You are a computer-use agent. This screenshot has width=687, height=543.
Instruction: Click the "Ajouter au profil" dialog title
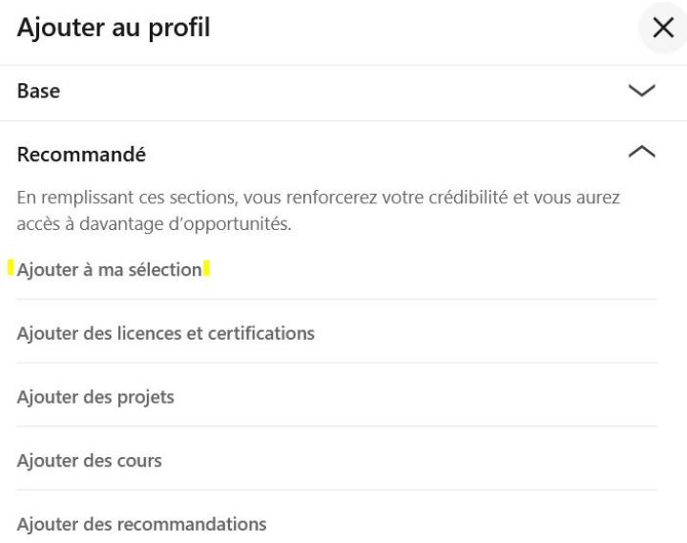click(x=114, y=30)
